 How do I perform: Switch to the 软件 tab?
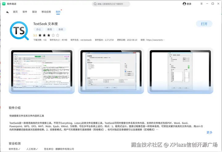pyautogui.click(x=25, y=12)
